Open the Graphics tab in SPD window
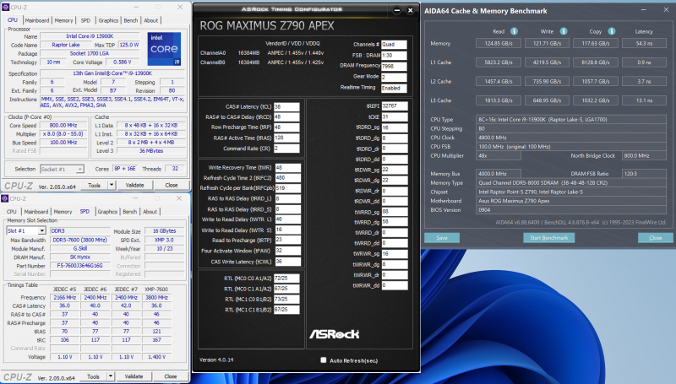 109,211
